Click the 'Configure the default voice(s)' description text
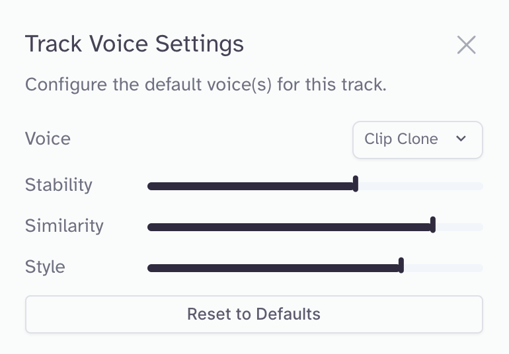Screen dimensions: 509x354 (x=205, y=85)
